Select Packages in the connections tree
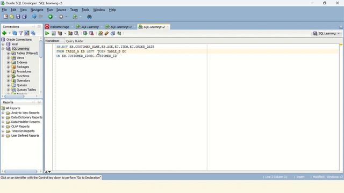 [23, 67]
